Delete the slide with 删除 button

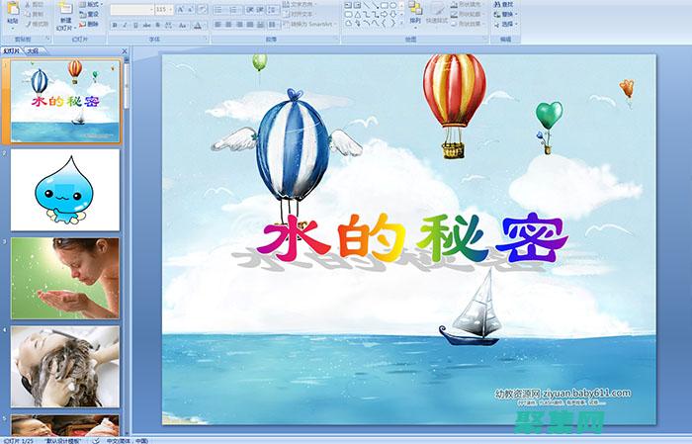pos(89,24)
